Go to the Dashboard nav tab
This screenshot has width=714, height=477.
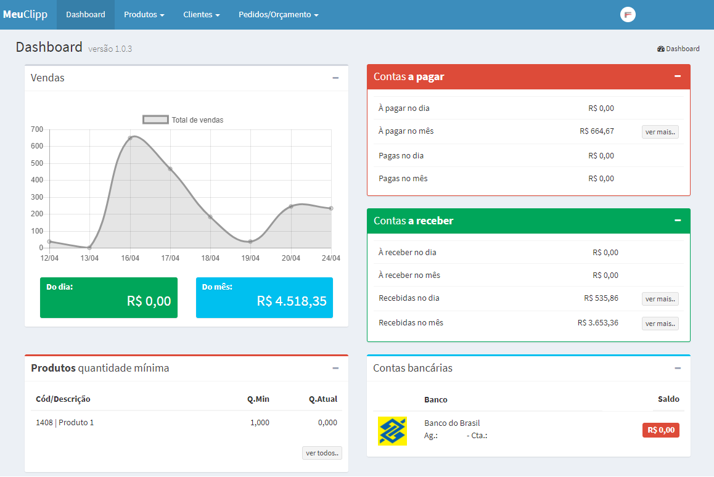86,15
